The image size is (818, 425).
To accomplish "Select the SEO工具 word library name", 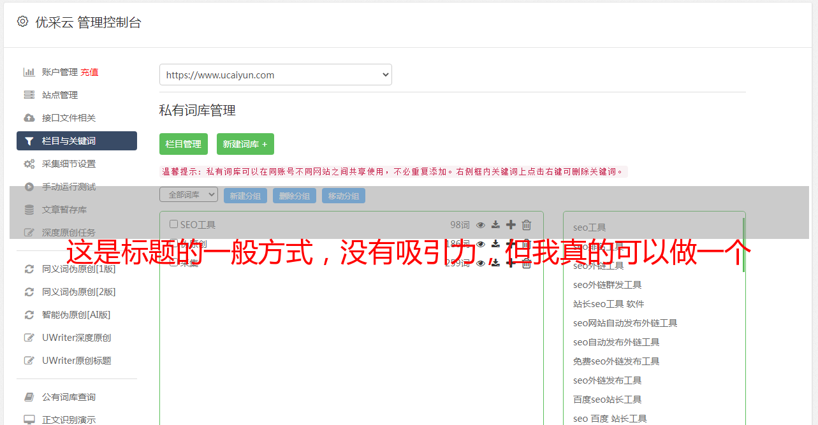I will tap(198, 225).
